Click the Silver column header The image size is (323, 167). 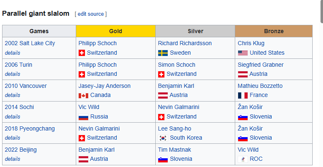195,31
